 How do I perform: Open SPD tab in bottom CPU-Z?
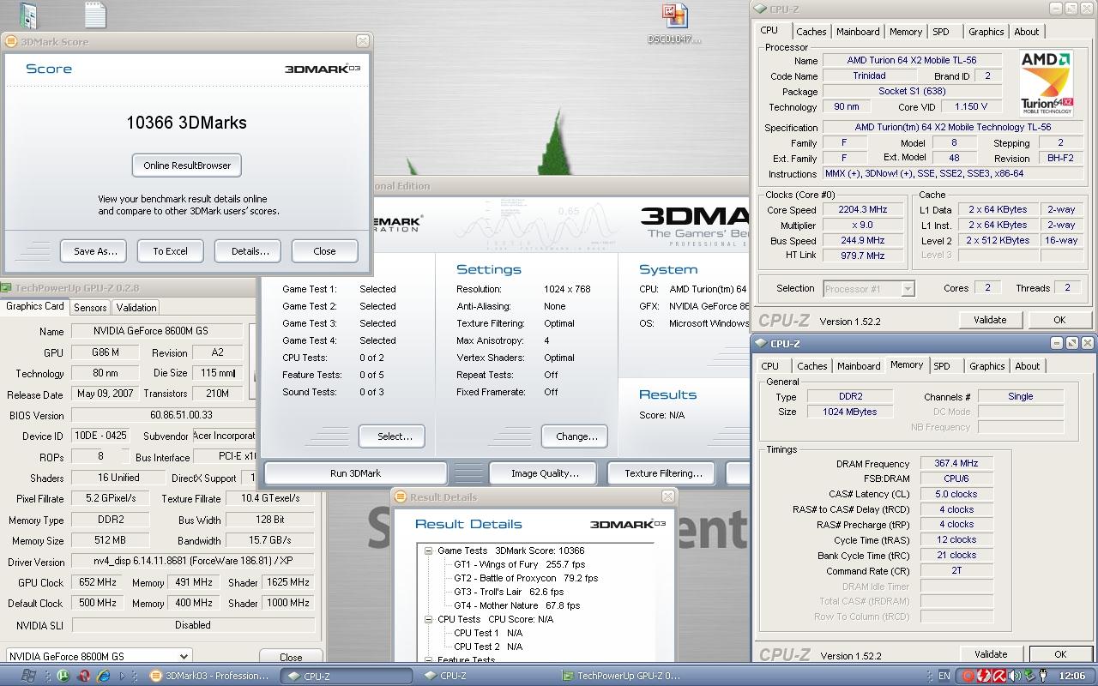942,366
